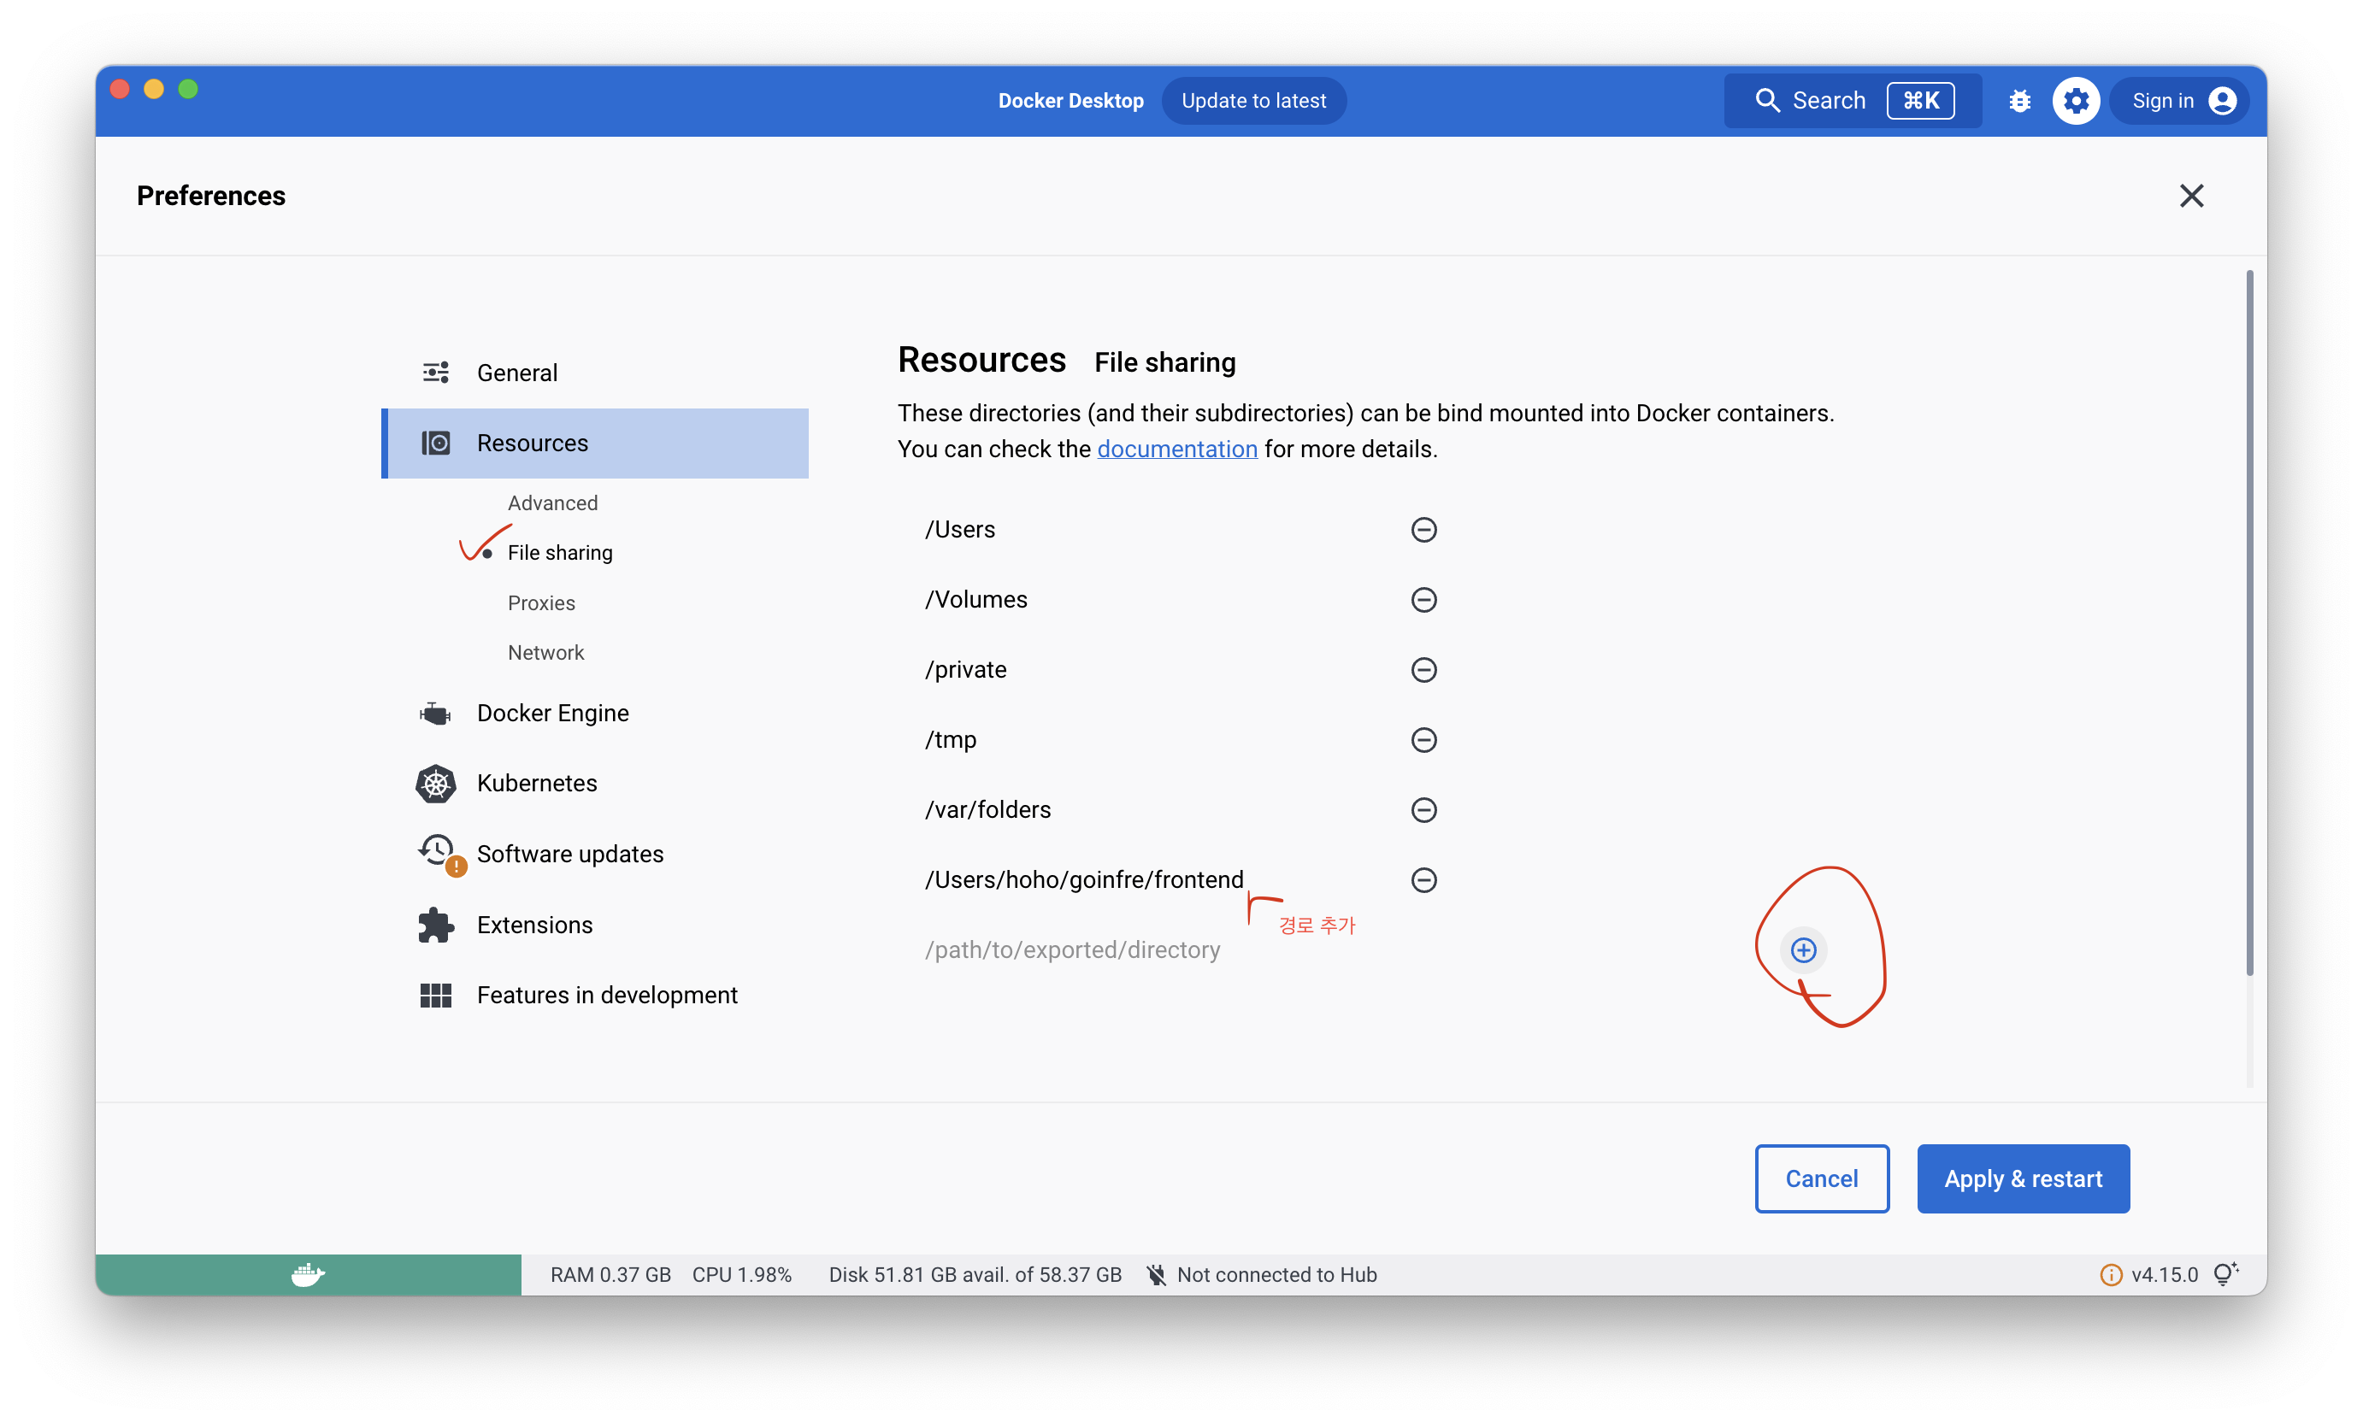Click Apply & restart
The width and height of the screenshot is (2363, 1422).
point(2023,1178)
